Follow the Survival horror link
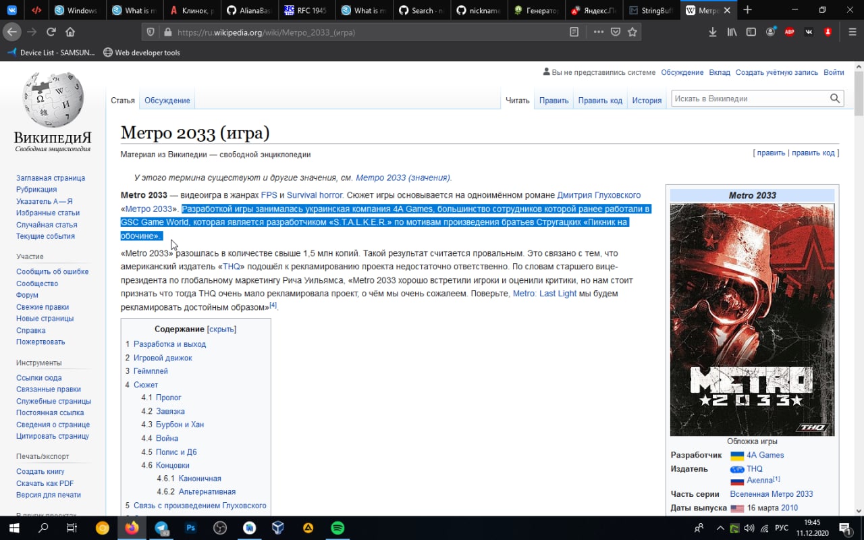This screenshot has width=864, height=540. pos(315,195)
